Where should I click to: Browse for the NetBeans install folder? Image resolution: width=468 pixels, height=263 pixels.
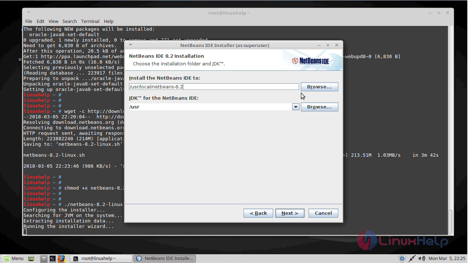coord(319,87)
